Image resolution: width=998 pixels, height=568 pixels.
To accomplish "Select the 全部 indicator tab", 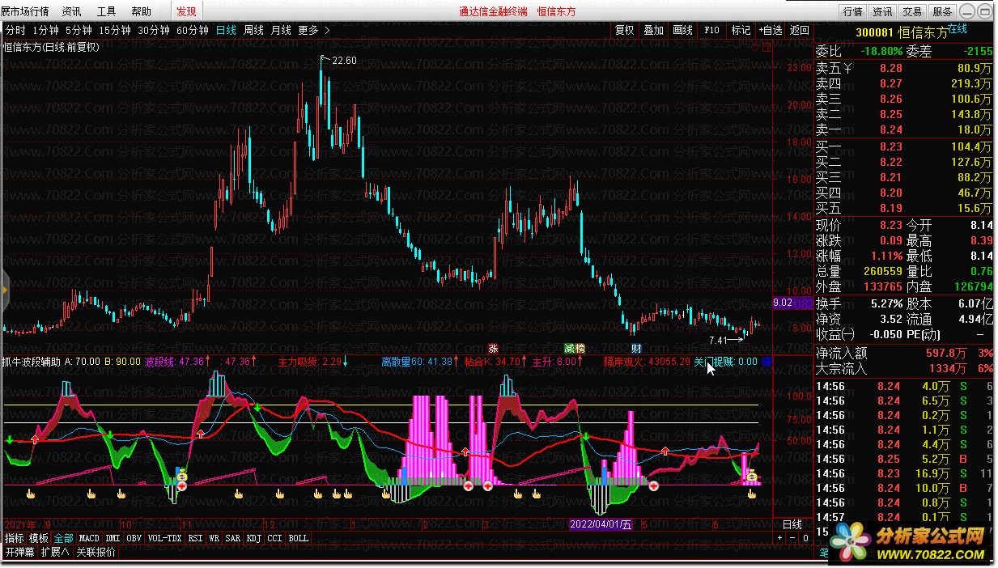I will click(x=64, y=538).
